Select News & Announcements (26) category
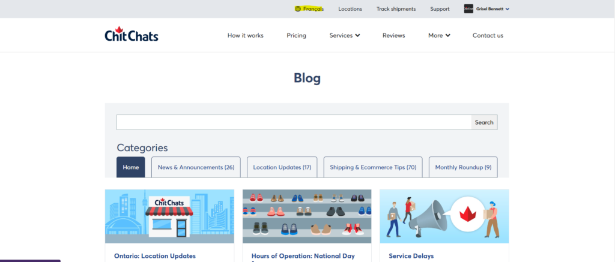 (196, 167)
